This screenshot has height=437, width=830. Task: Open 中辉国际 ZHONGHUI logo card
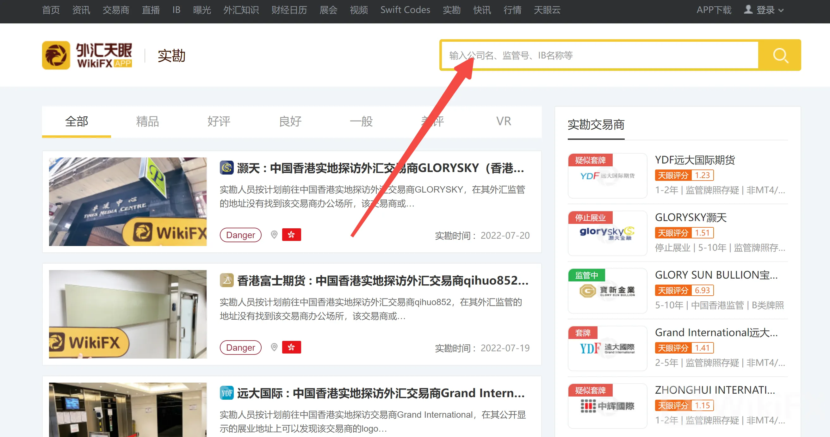click(607, 406)
